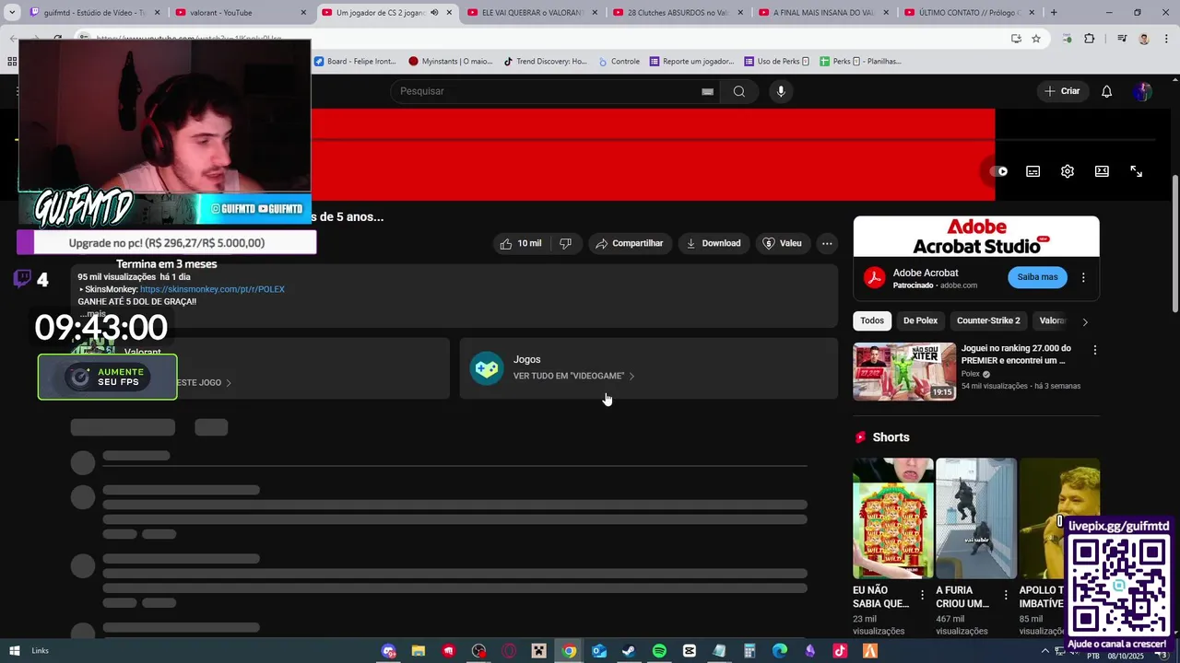Switch to theater mode
This screenshot has width=1180, height=663.
(x=1102, y=171)
